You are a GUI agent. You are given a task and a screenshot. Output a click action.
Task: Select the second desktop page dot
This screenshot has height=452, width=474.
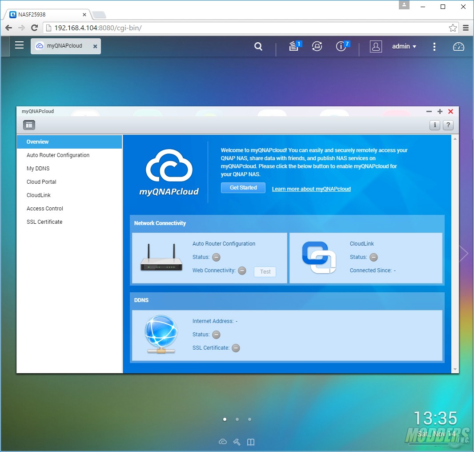point(237,419)
